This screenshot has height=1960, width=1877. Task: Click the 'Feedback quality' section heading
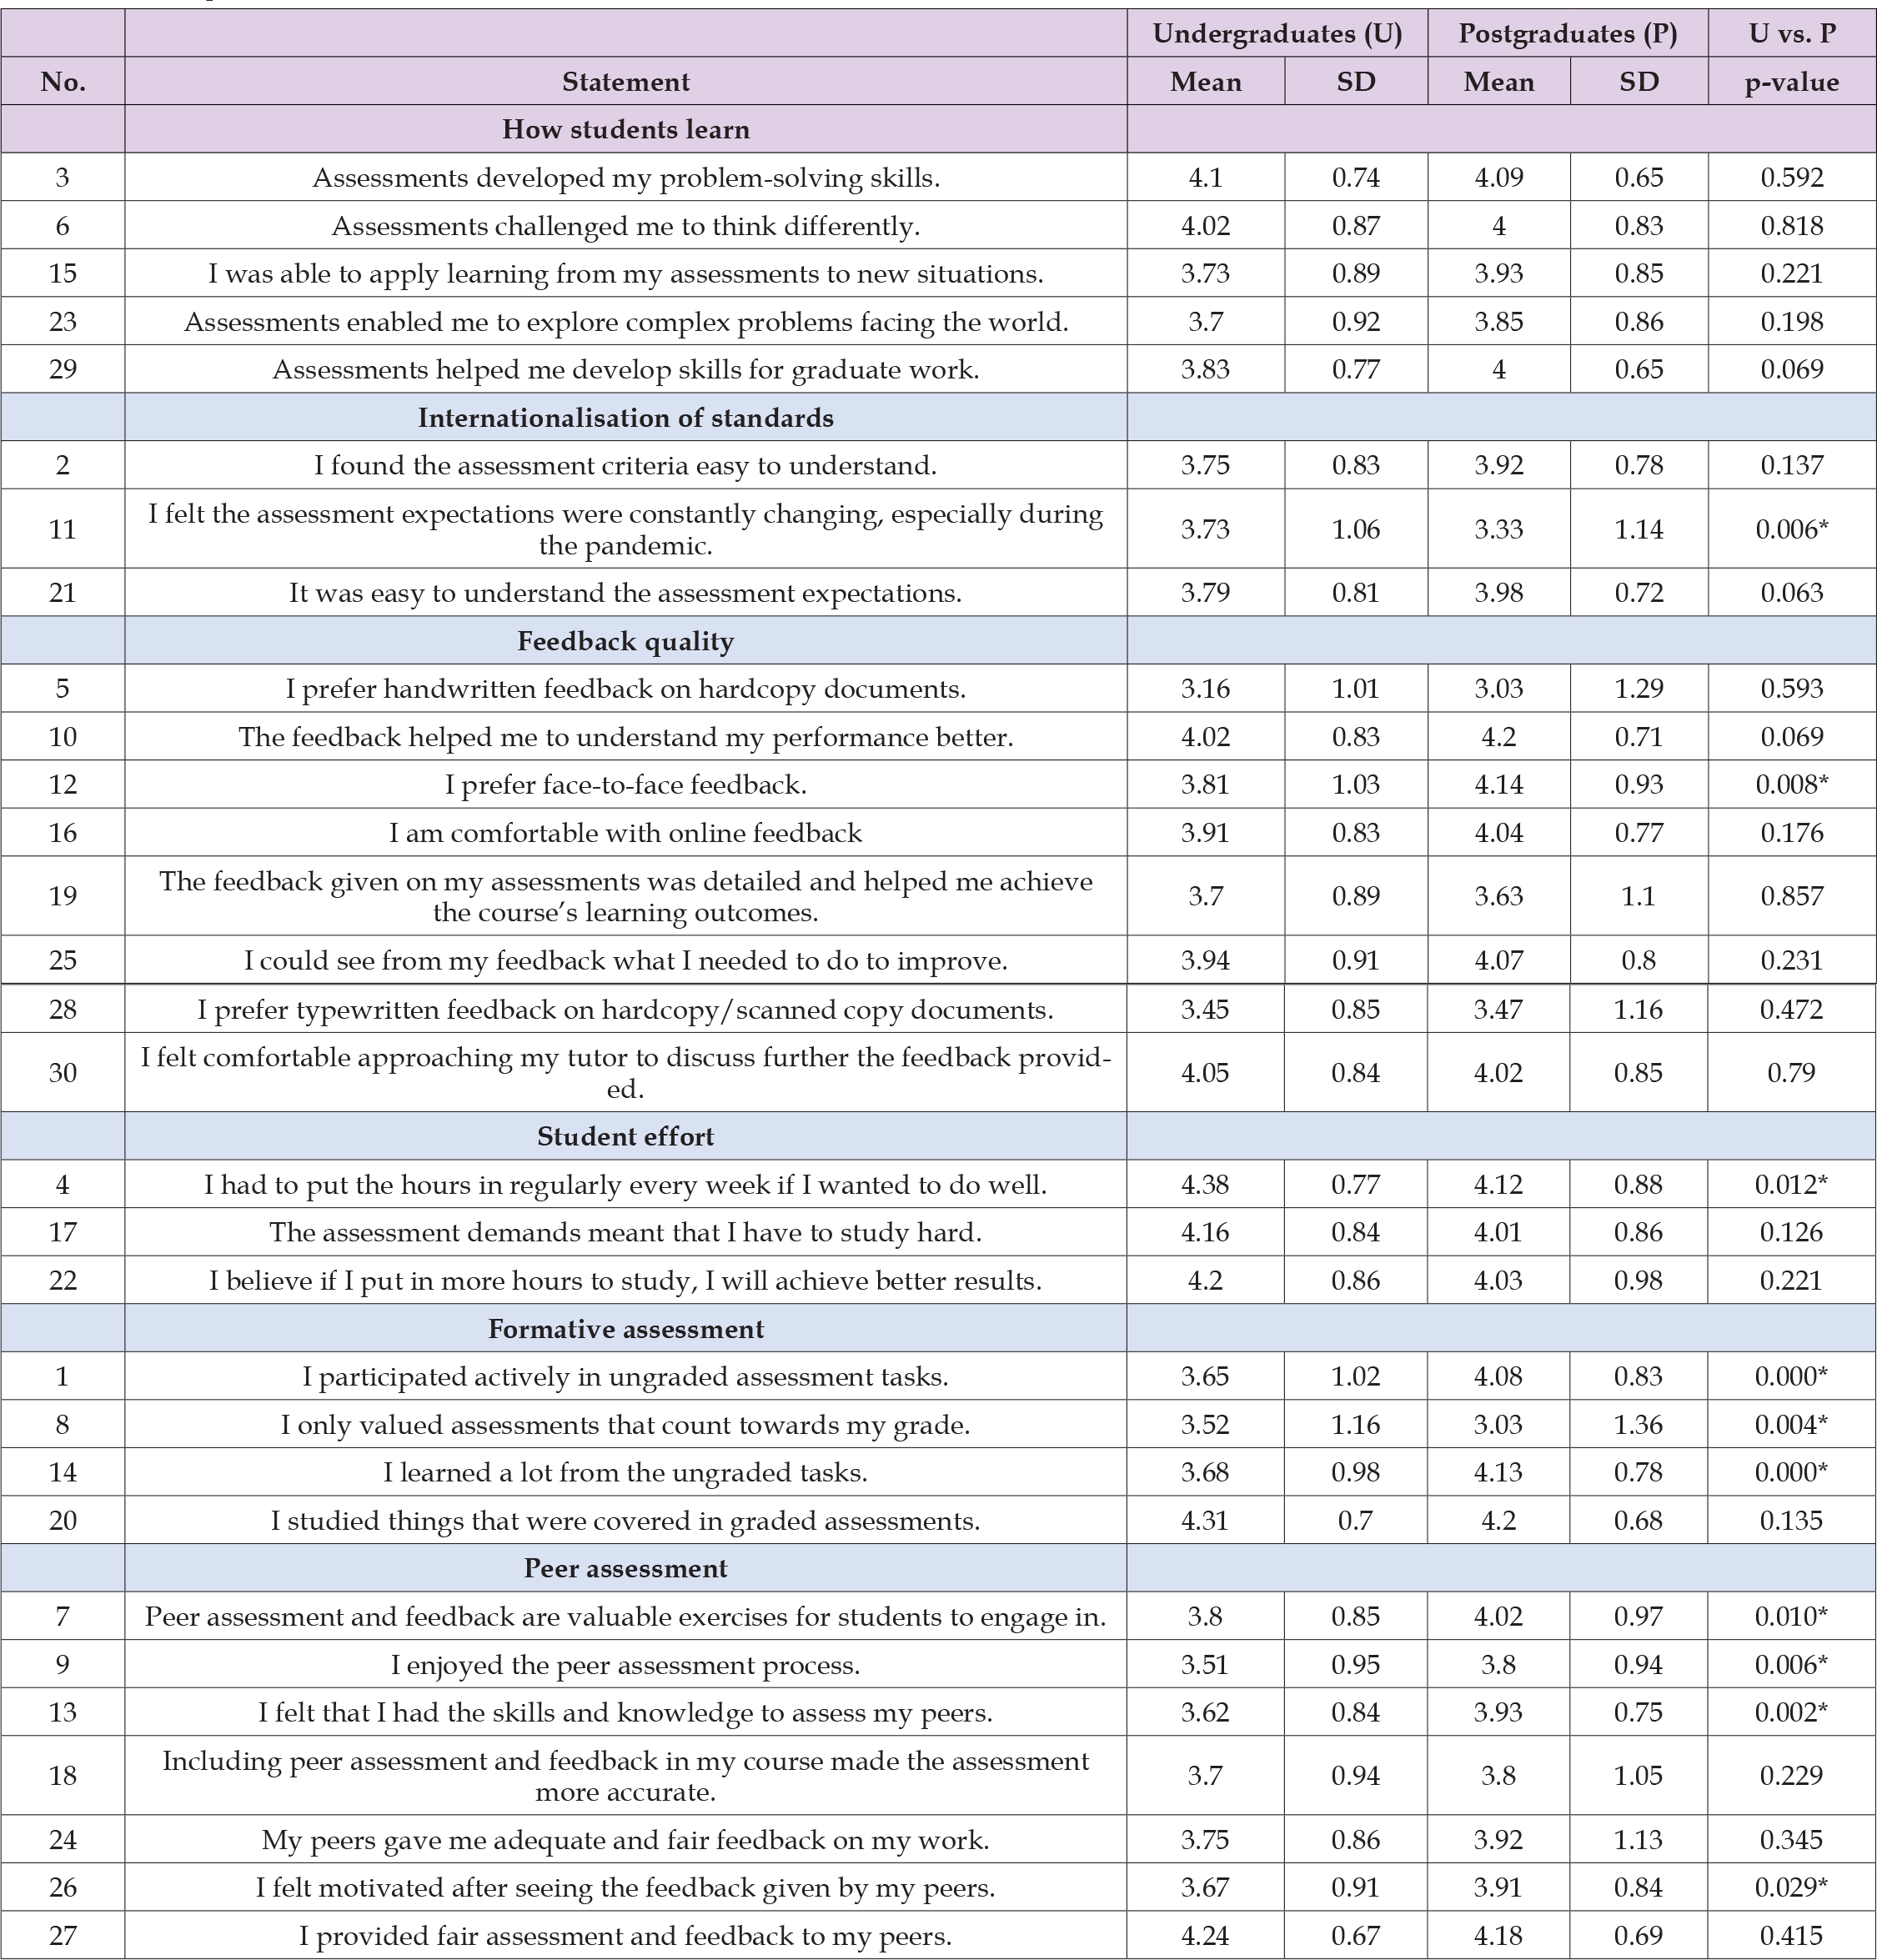[x=625, y=641]
